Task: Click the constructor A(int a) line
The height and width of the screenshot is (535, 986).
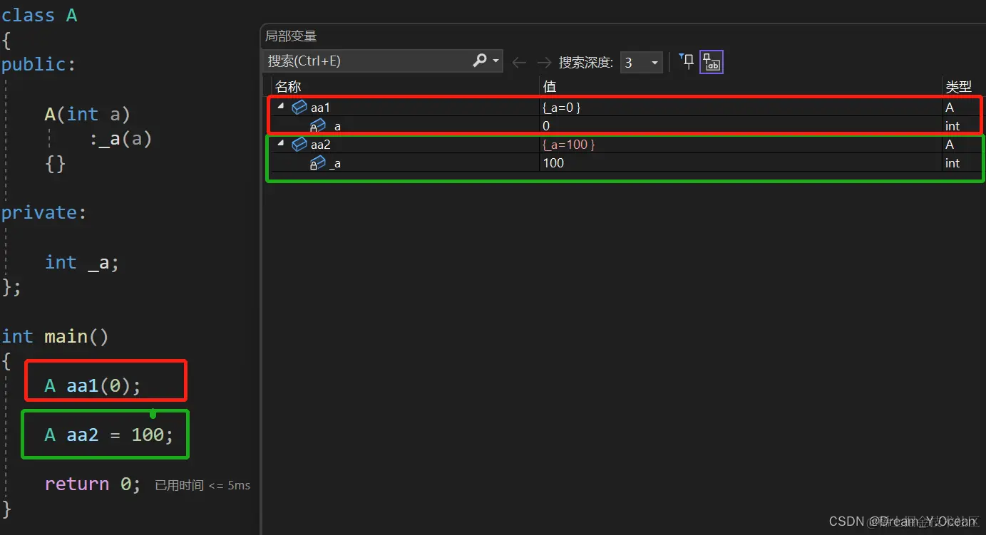Action: point(87,114)
